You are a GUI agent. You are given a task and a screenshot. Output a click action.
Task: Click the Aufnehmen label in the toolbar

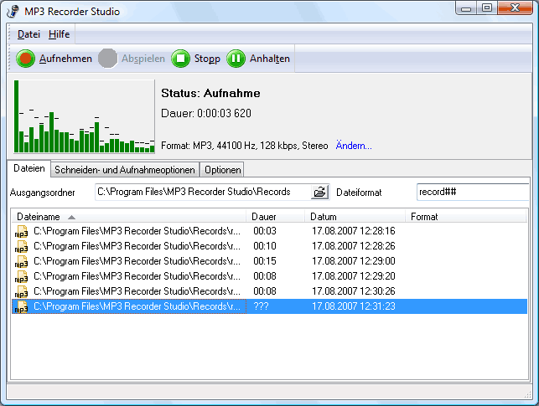[x=65, y=59]
